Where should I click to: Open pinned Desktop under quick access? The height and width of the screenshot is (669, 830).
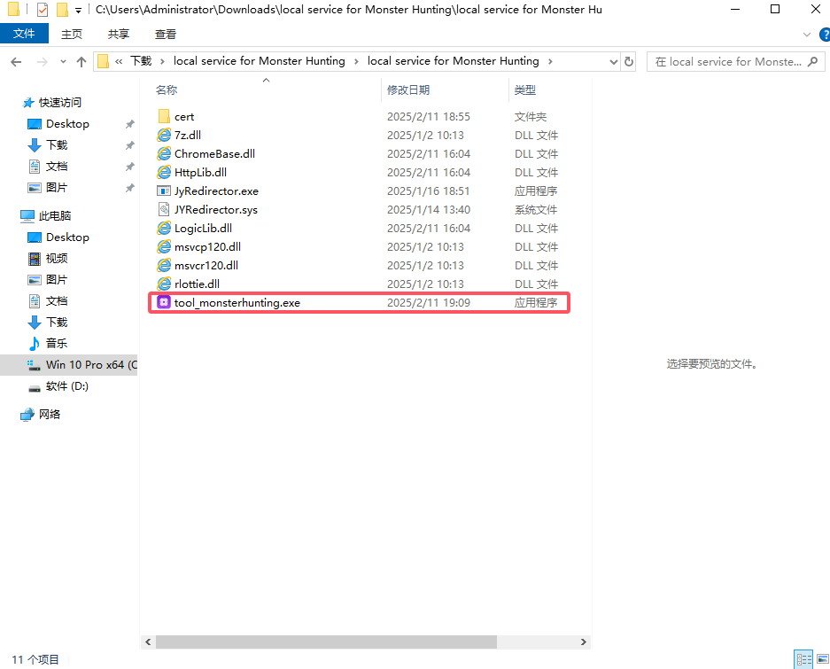pos(67,123)
